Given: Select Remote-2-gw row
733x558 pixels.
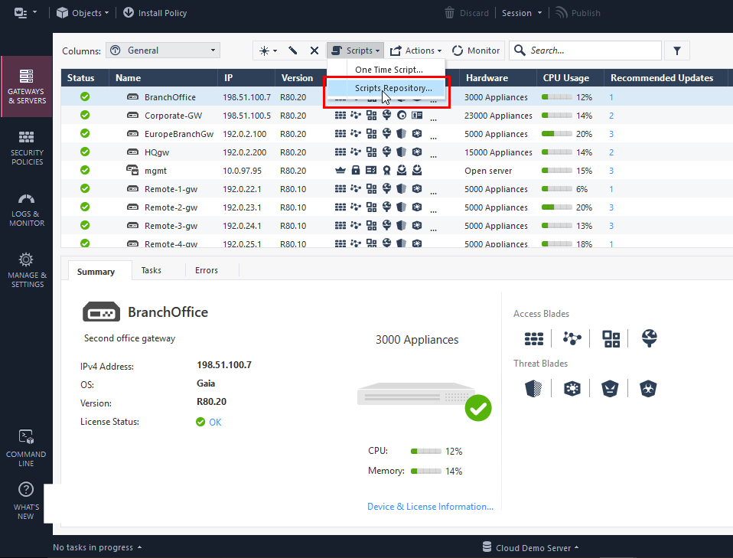Looking at the screenshot, I should point(397,207).
